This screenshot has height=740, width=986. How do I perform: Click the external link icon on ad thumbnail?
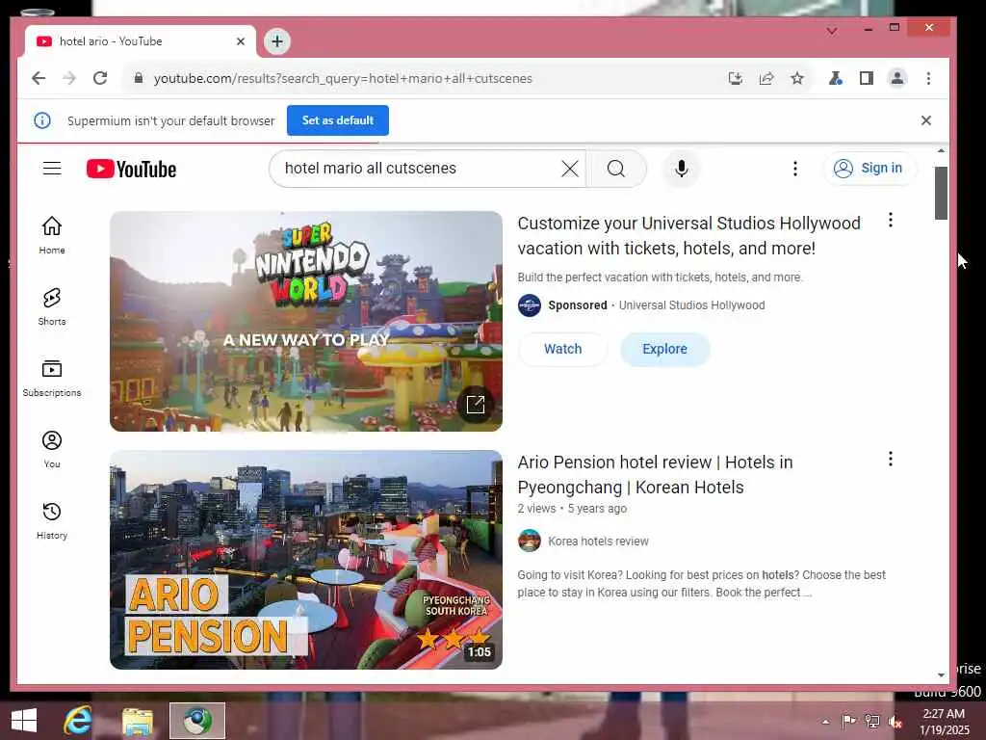click(x=476, y=404)
